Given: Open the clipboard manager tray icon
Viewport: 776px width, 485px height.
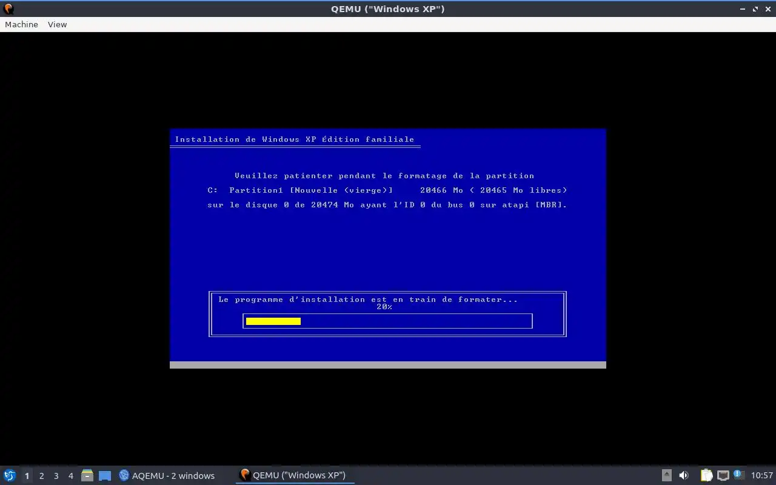Looking at the screenshot, I should (x=706, y=475).
